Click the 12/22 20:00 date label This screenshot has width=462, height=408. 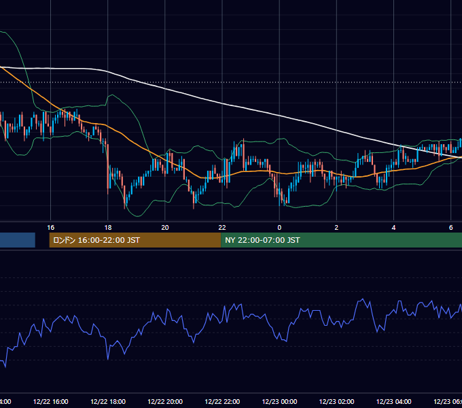click(x=165, y=401)
